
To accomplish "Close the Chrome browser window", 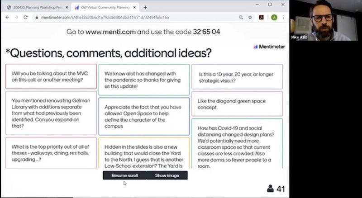I will (283, 5).
